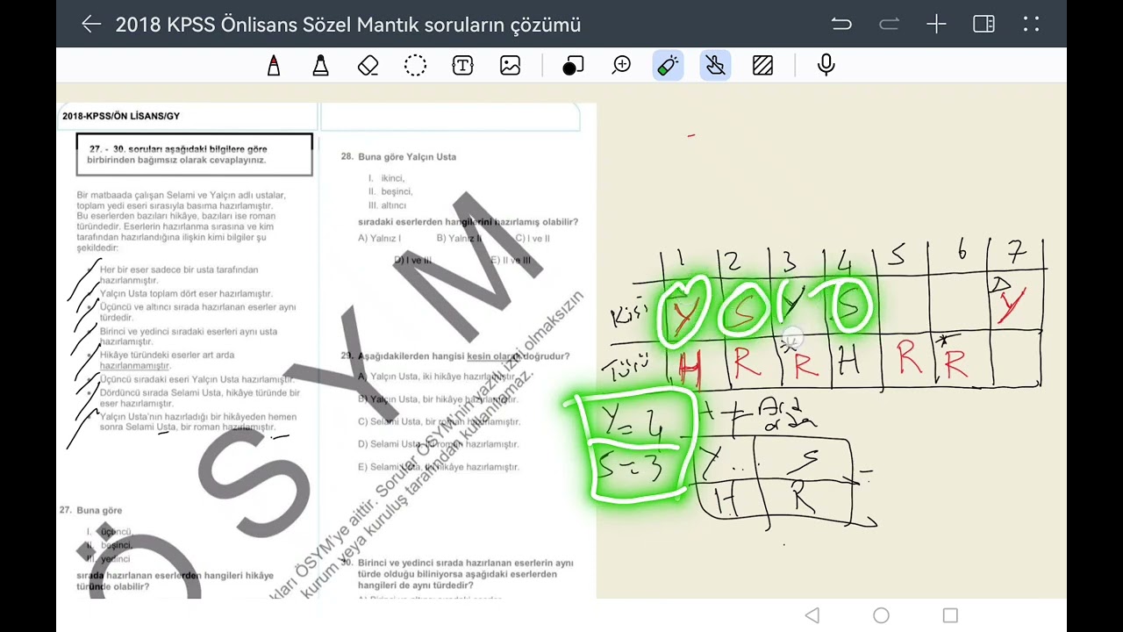Tap option 'C) Selami Usta, bir roman' in question 29

click(x=440, y=421)
